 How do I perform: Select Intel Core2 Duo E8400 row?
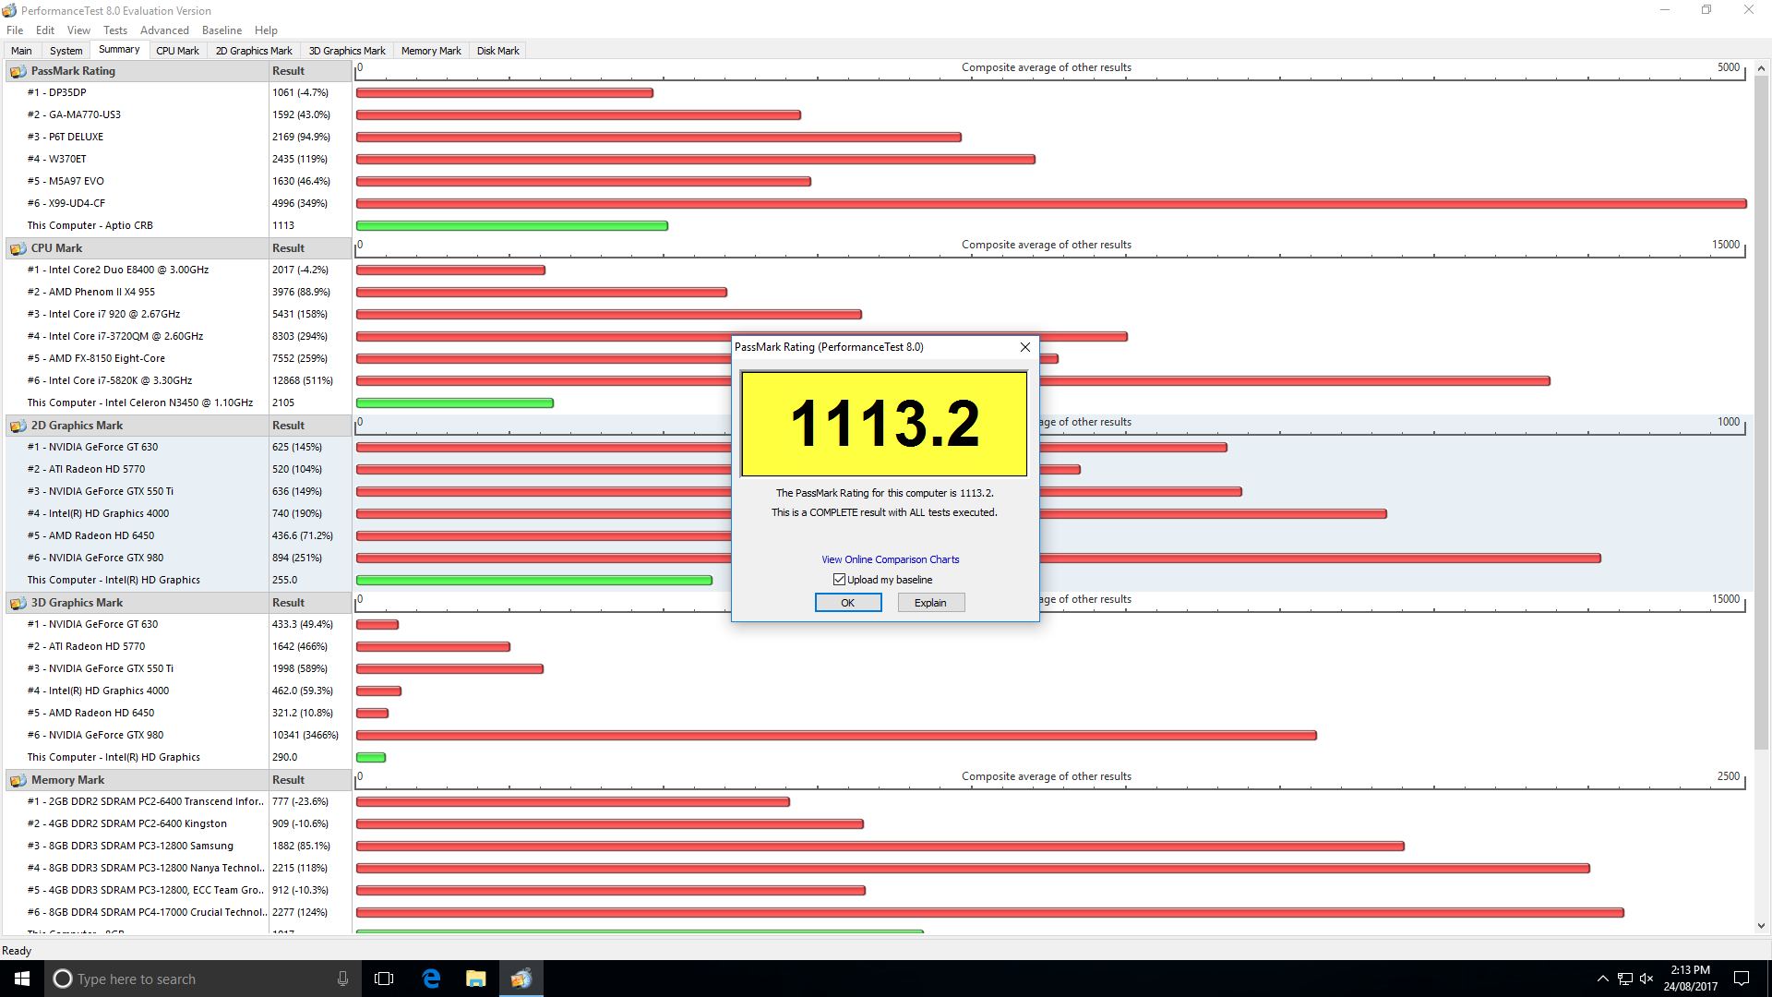[x=180, y=270]
